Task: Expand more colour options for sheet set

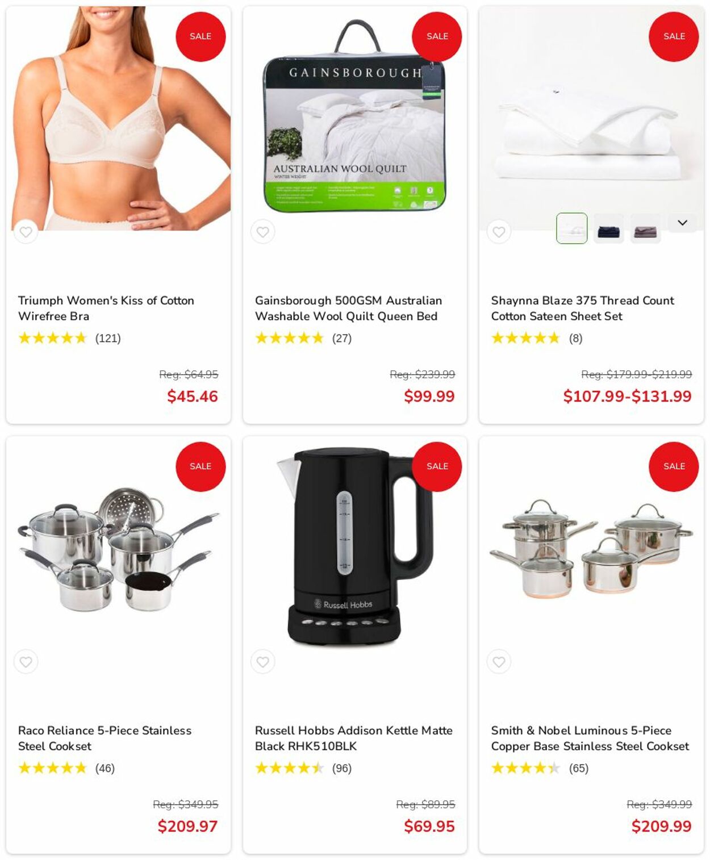Action: click(x=682, y=223)
